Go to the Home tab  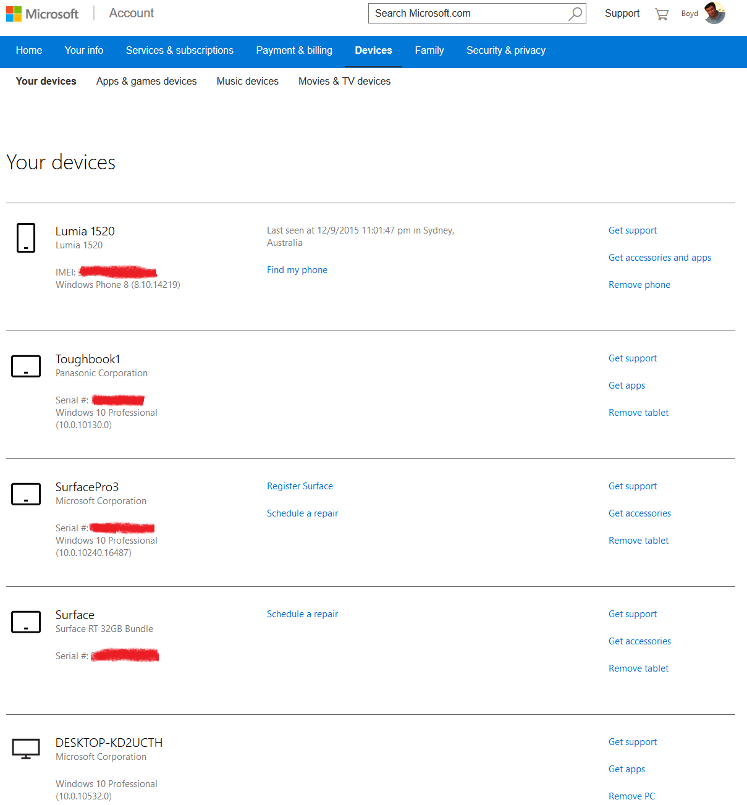(x=29, y=51)
